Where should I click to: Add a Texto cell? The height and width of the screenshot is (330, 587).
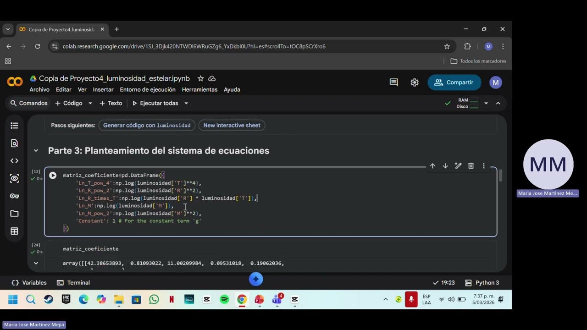[111, 103]
